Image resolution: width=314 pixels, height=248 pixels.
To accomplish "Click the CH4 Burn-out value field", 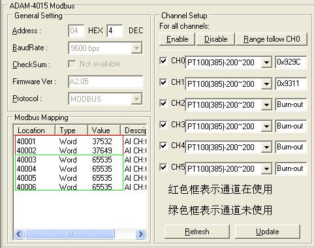I will coord(291,147).
